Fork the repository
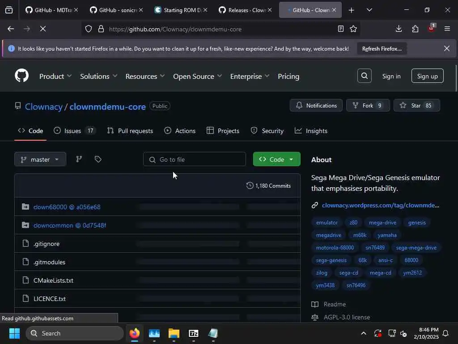 point(368,105)
